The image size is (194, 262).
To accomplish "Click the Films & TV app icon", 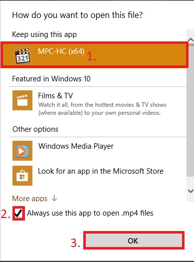I will [x=22, y=100].
